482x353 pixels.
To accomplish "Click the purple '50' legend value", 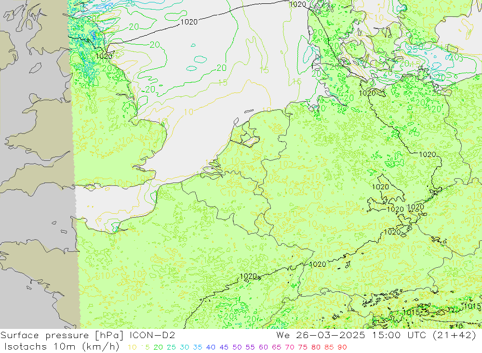I will (x=237, y=347).
